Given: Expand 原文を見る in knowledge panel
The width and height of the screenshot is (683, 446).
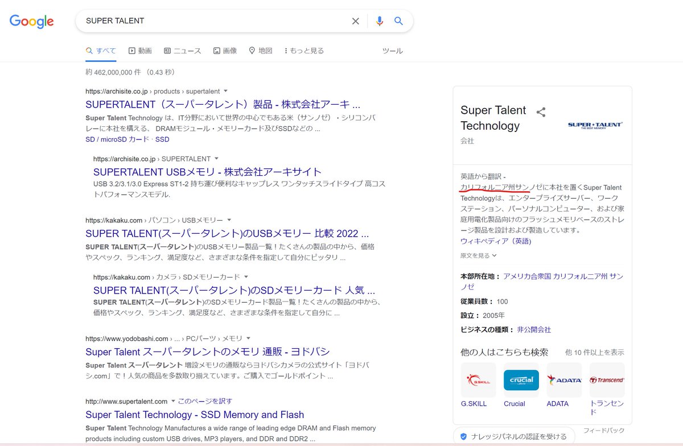Looking at the screenshot, I should click(479, 256).
